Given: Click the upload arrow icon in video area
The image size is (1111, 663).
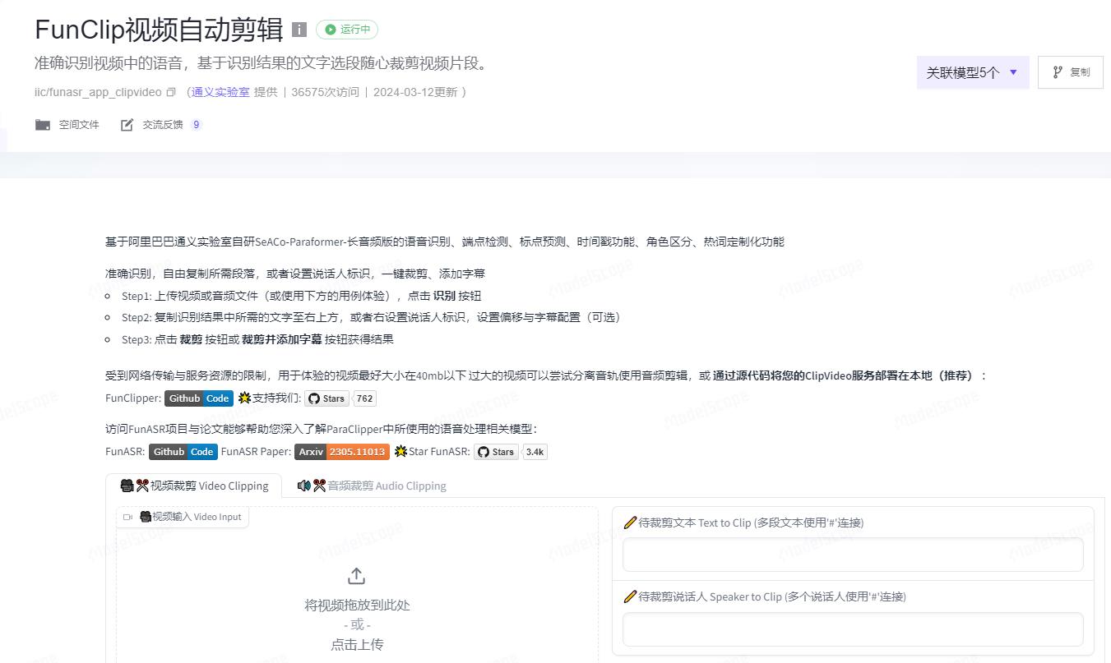Looking at the screenshot, I should tap(356, 576).
